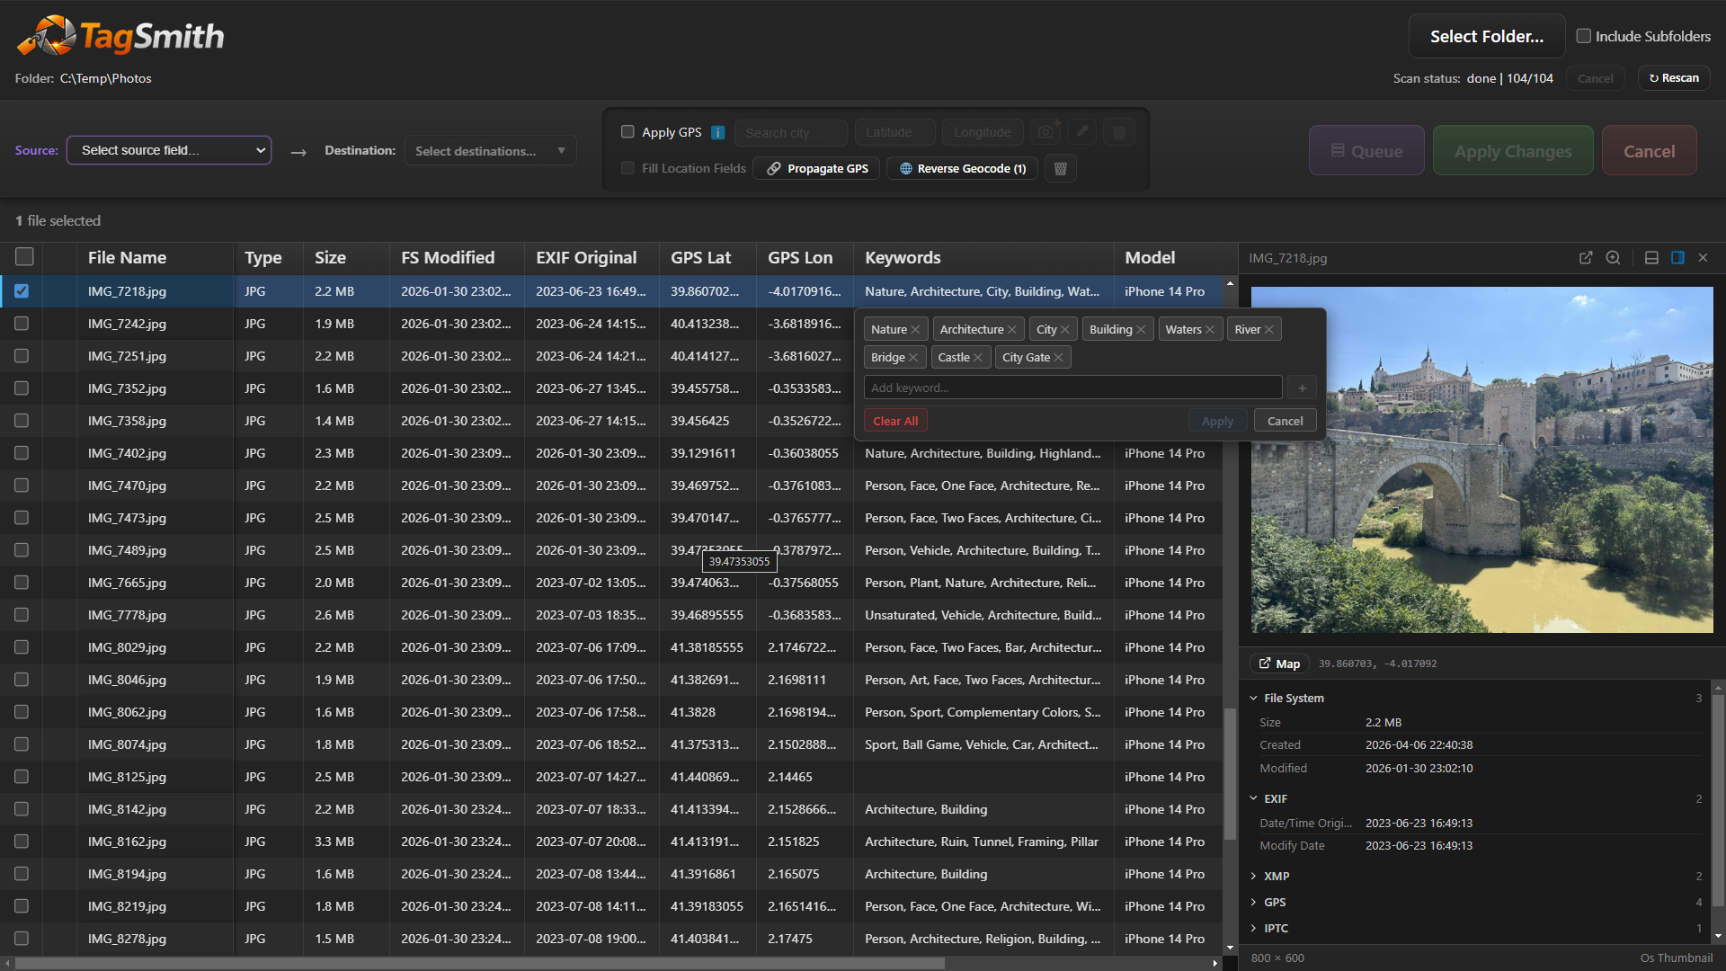Check the IMG_8029.jpg row checkbox
The height and width of the screenshot is (971, 1726).
[x=22, y=647]
